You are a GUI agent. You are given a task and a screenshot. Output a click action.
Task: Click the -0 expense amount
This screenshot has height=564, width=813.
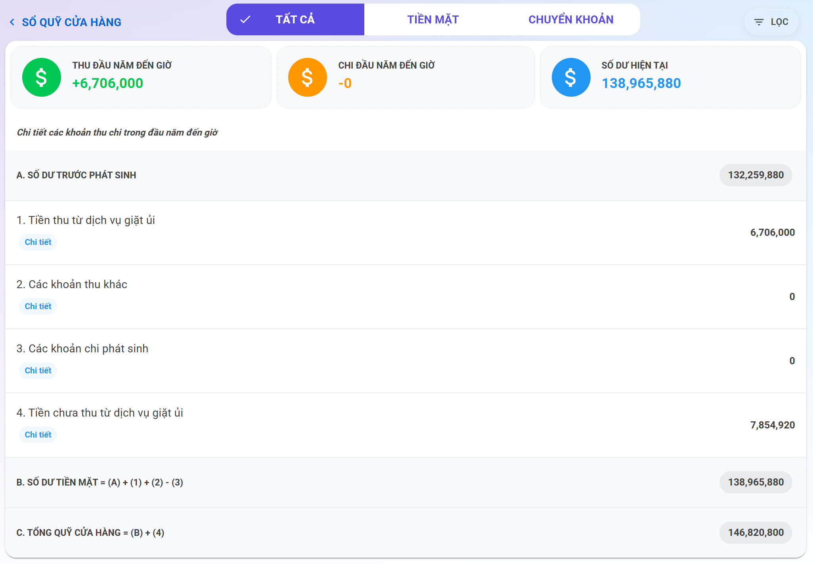click(x=345, y=83)
